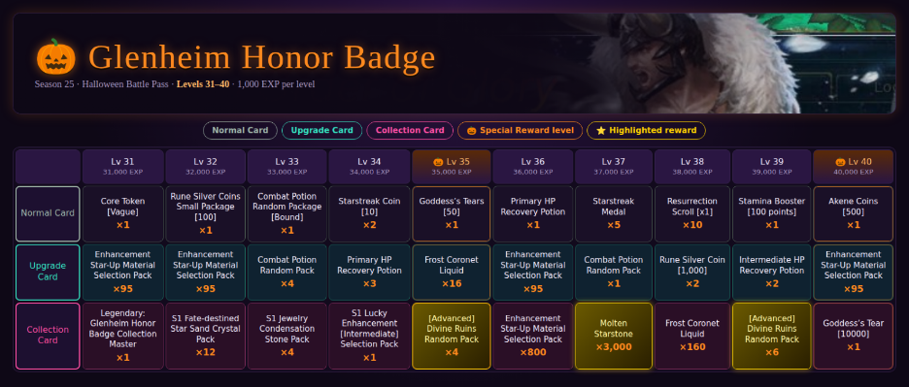Click the Collection Card row label
This screenshot has height=387, width=909.
pos(48,336)
